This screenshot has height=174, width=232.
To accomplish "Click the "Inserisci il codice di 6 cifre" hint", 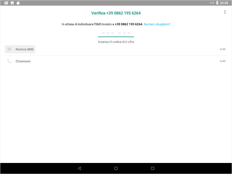I will click(116, 42).
